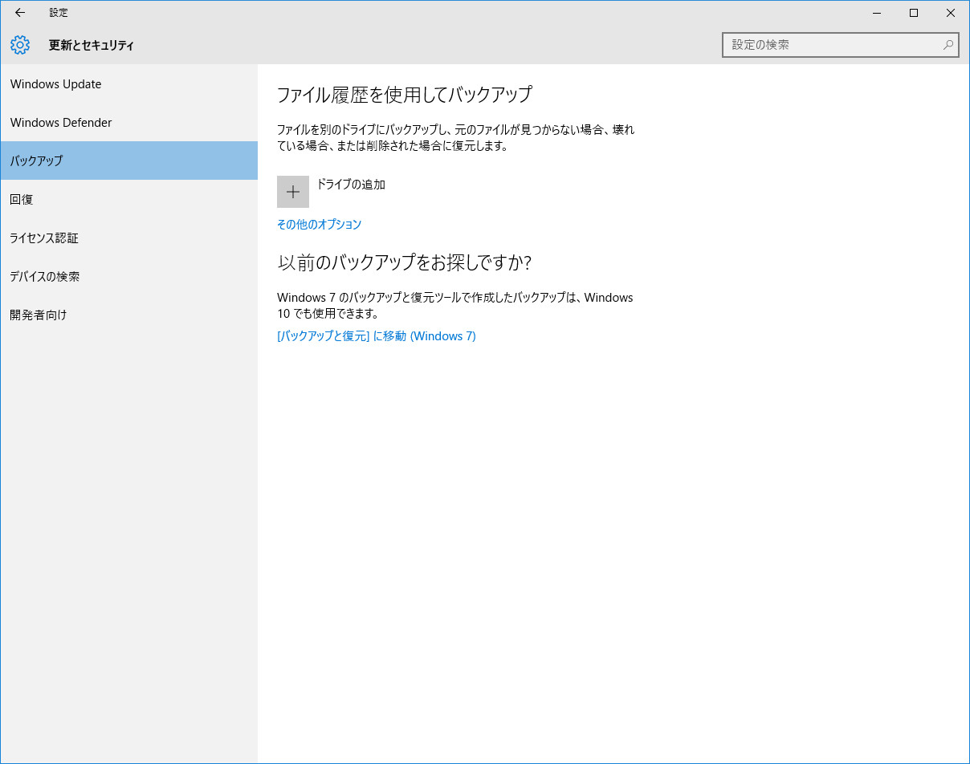Screen dimensions: 970x764
Task: Open その他のオプション link
Action: coord(319,225)
